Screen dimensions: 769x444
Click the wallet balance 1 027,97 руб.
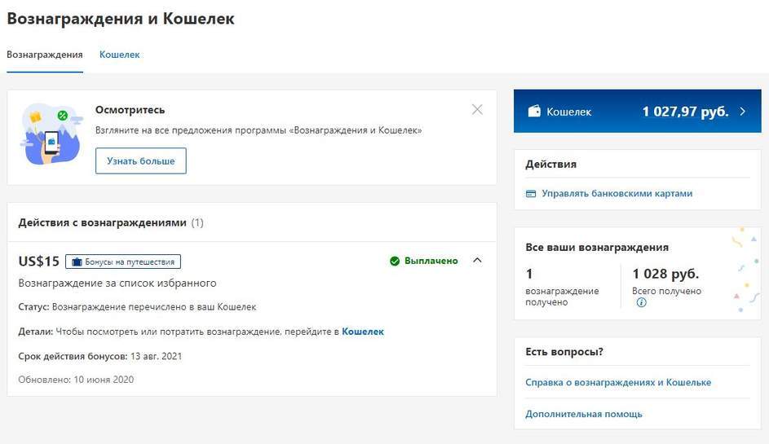[685, 112]
